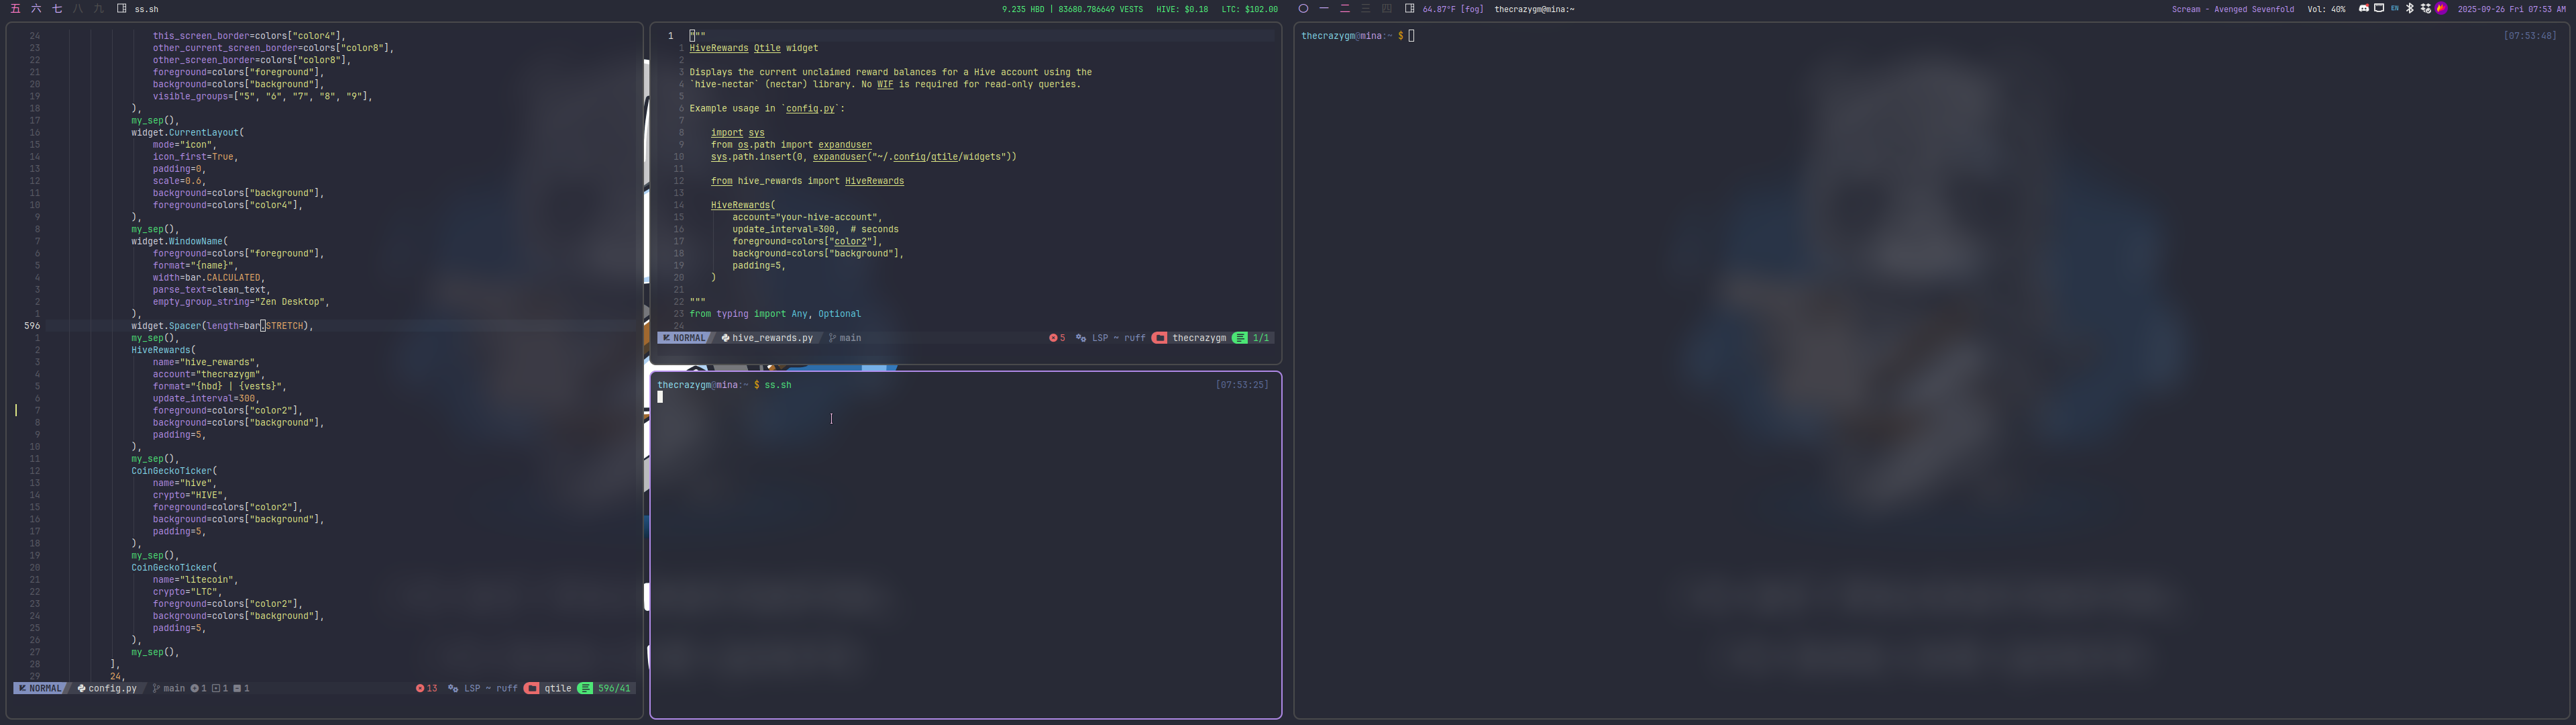Select the circle workspace on the right bar
The image size is (2576, 725).
(1303, 8)
